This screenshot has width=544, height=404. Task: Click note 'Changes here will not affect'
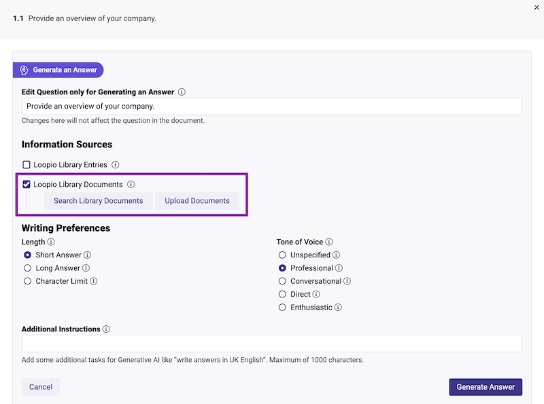coord(113,121)
